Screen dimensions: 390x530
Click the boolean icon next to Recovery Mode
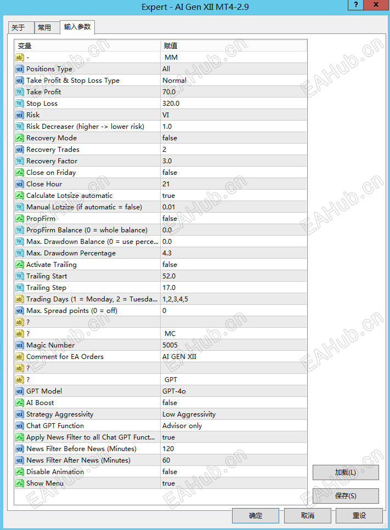(x=20, y=138)
